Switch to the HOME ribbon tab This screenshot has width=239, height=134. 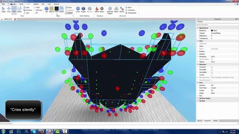click(x=21, y=4)
